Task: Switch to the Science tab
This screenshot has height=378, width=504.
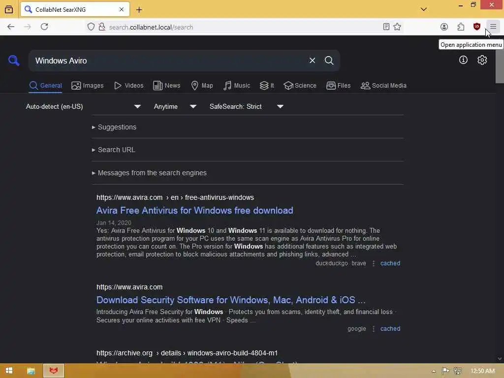Action: point(300,86)
